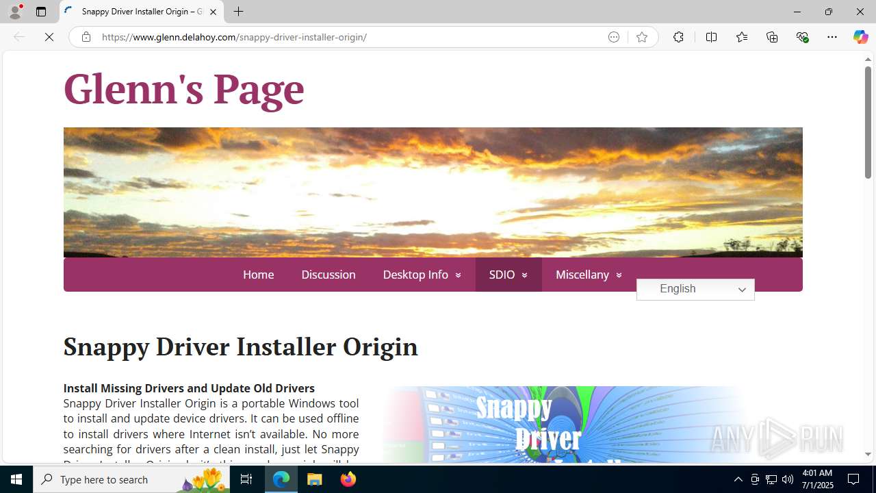Click the page's vertical scrollbar thumb
The width and height of the screenshot is (876, 493).
(x=868, y=123)
